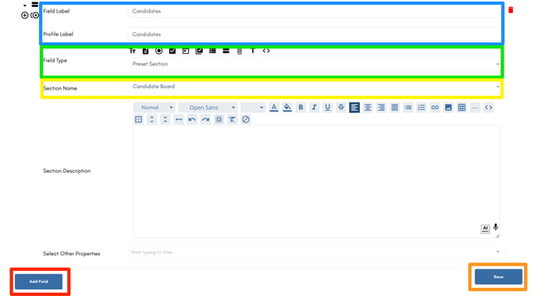This screenshot has height=296, width=537.
Task: Apply italic formatting in the editor
Action: pyautogui.click(x=314, y=107)
